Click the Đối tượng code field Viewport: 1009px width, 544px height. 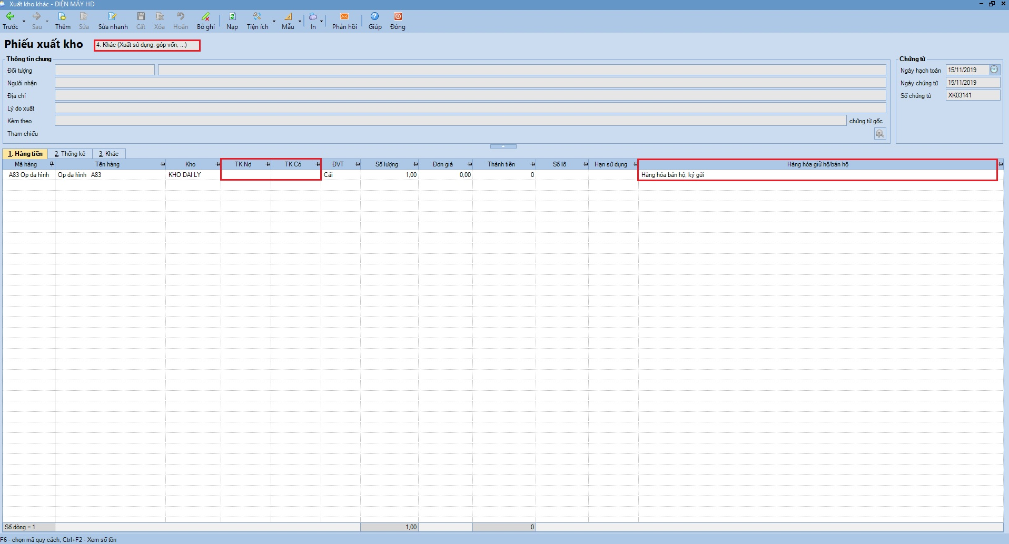click(105, 70)
